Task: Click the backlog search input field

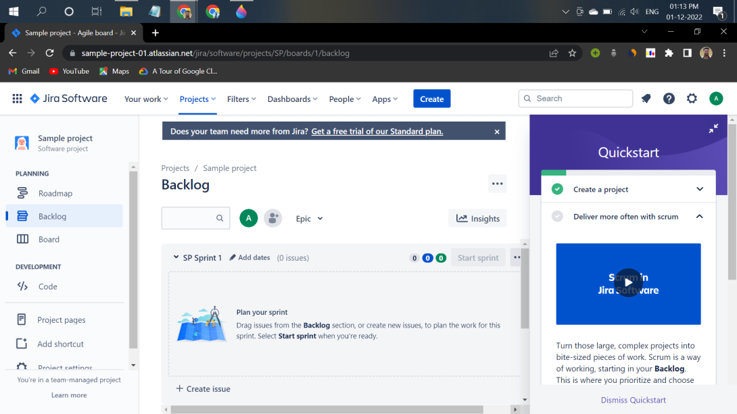Action: coord(193,218)
